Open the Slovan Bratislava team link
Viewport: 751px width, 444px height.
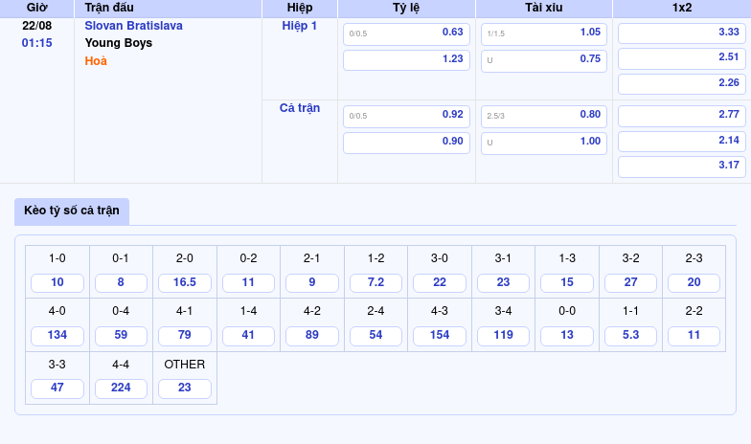[133, 26]
